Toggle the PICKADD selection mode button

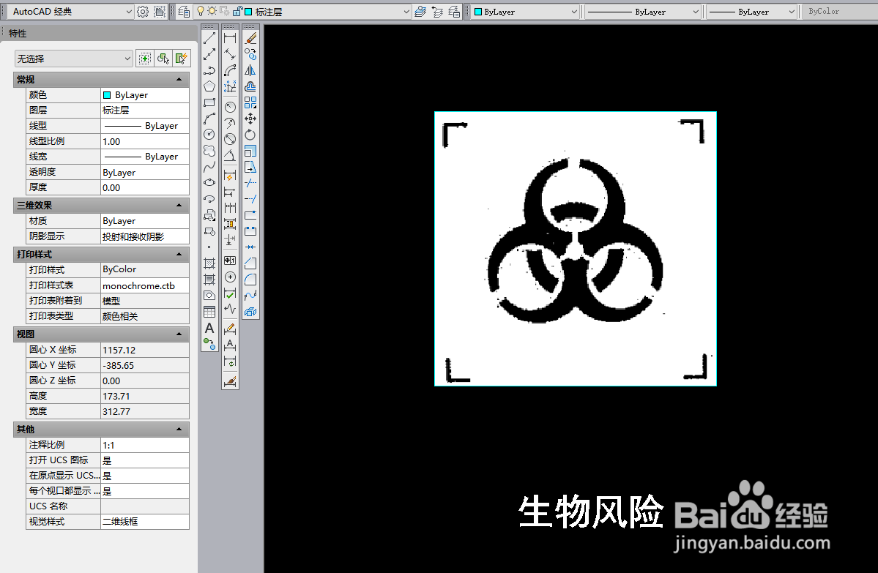(x=145, y=59)
